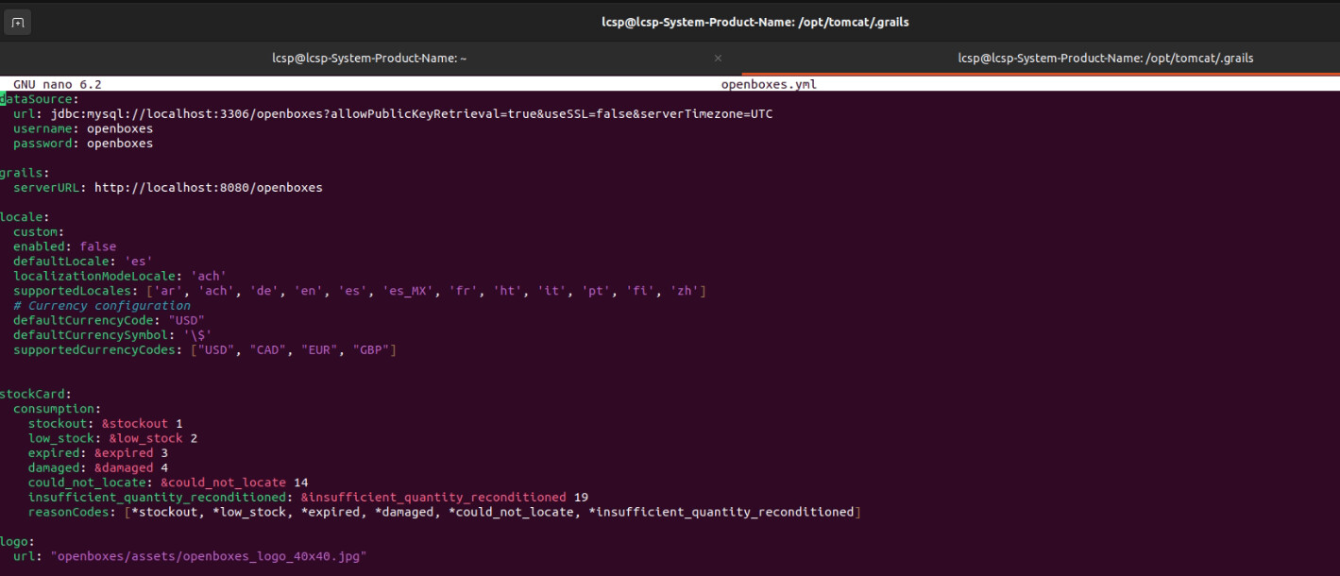Click the localizationModeLocale 'ach' value
The image size is (1340, 576).
[x=209, y=277]
